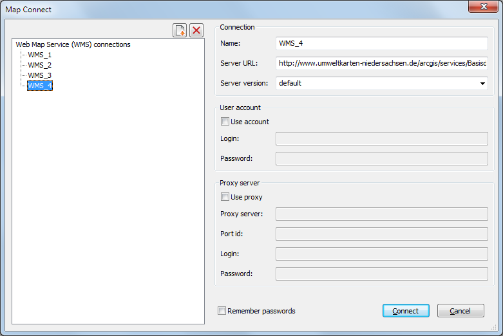The height and width of the screenshot is (336, 503).
Task: Select the highlighted WMS_4 connection
Action: click(40, 86)
